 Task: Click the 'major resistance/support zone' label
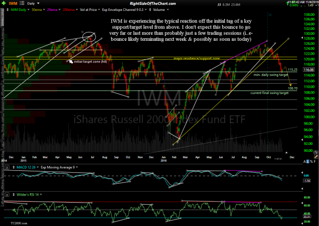tap(196, 58)
